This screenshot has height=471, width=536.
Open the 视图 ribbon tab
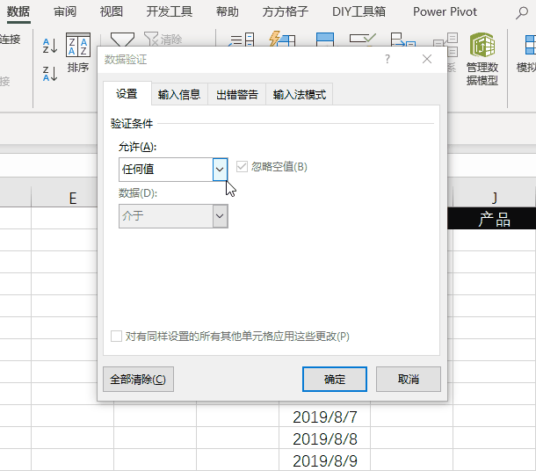pyautogui.click(x=112, y=12)
